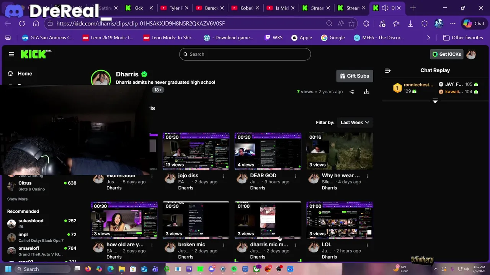Open the favorites list toolbar icon
This screenshot has width=490, height=275.
point(396,23)
